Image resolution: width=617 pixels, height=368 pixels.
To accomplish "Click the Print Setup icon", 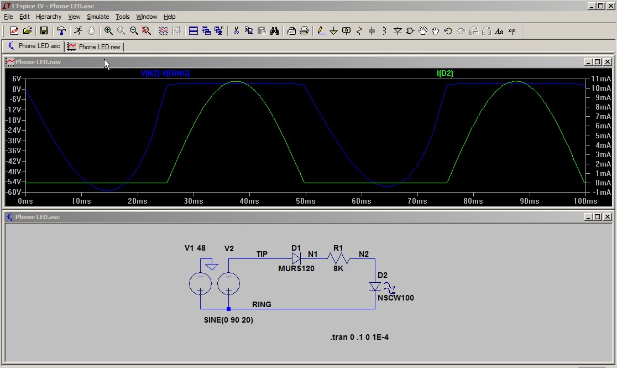I will pos(291,31).
